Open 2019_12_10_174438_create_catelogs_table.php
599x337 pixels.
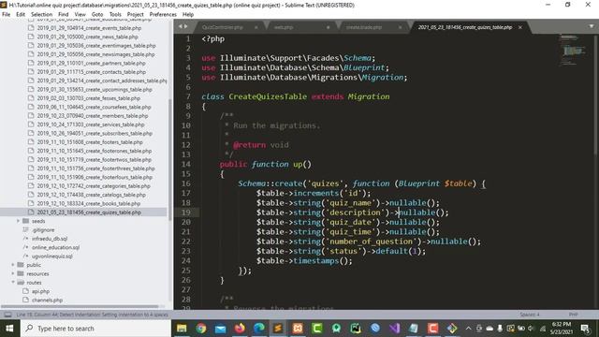tap(92, 195)
